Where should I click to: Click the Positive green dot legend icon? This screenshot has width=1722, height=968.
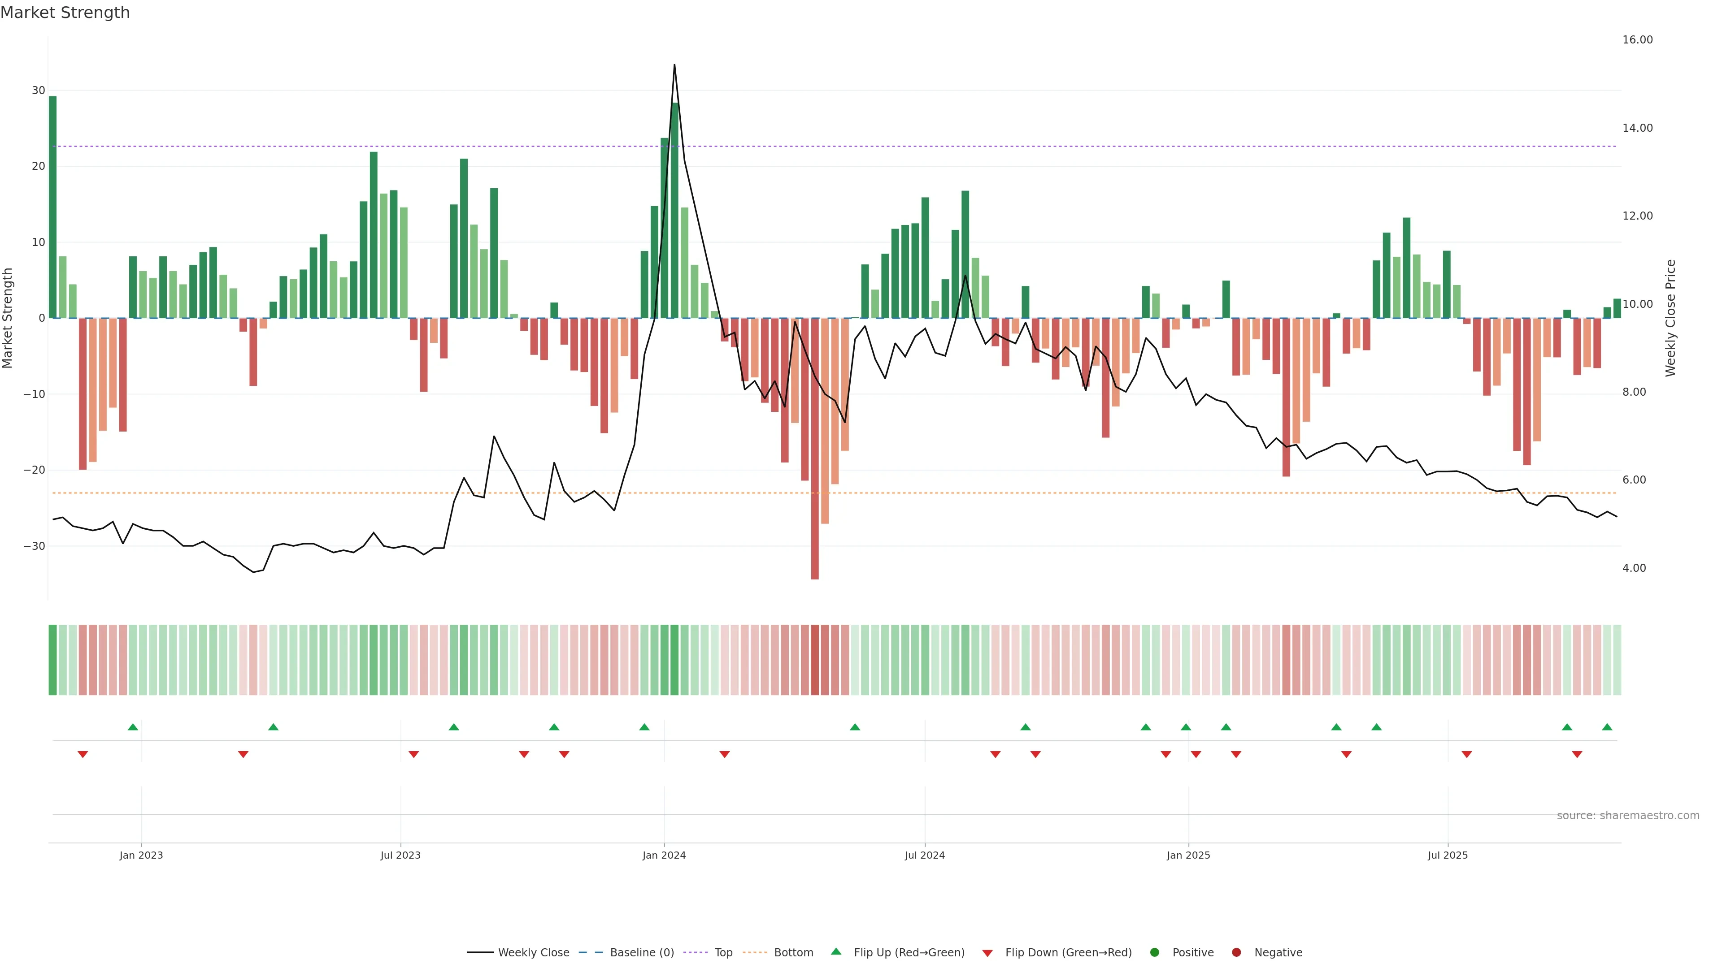tap(1154, 953)
